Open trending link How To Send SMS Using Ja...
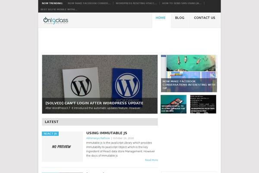This screenshot has width=259, height=173. [182, 3]
